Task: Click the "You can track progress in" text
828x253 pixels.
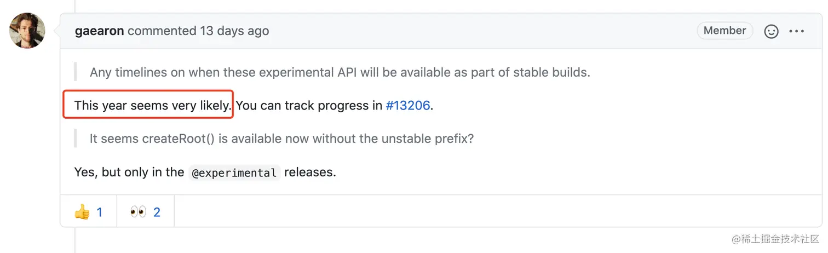Action: (309, 106)
